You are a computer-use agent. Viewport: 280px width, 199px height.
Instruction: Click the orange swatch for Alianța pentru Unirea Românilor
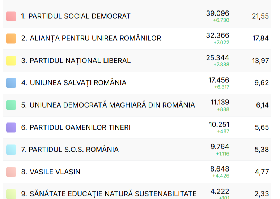[x=11, y=38]
